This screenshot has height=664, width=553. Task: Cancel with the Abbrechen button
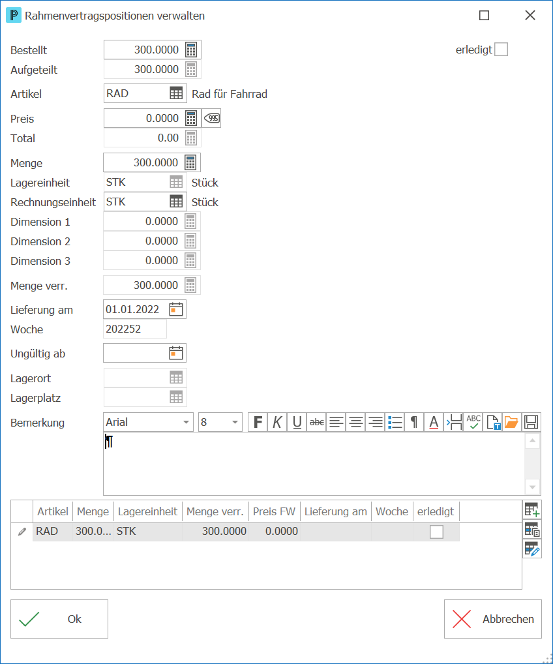click(x=493, y=619)
